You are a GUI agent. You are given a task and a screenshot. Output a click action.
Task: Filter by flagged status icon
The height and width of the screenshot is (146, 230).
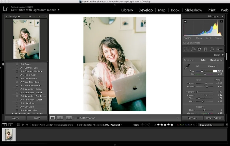[x=142, y=125]
